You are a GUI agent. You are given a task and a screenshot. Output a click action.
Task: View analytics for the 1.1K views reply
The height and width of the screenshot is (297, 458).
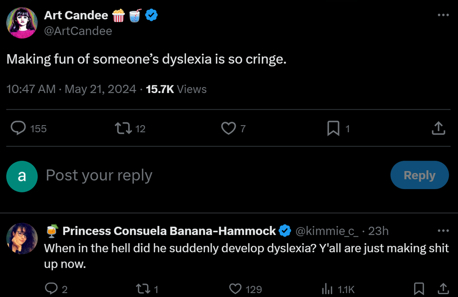coord(327,289)
